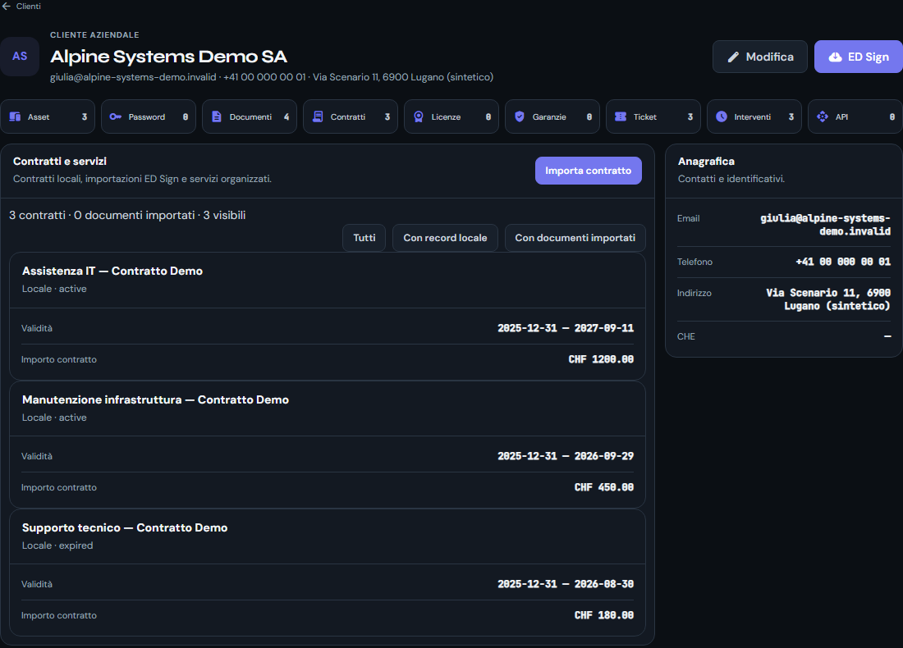Viewport: 903px width, 648px height.
Task: Click the back arrow next to Clienti
Action: 7,7
